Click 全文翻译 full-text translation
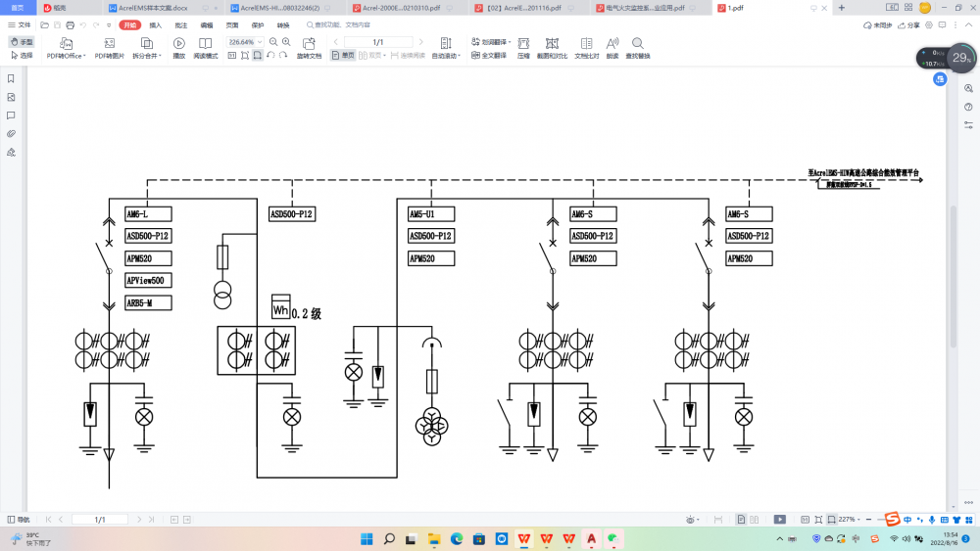The width and height of the screenshot is (980, 551). point(489,56)
